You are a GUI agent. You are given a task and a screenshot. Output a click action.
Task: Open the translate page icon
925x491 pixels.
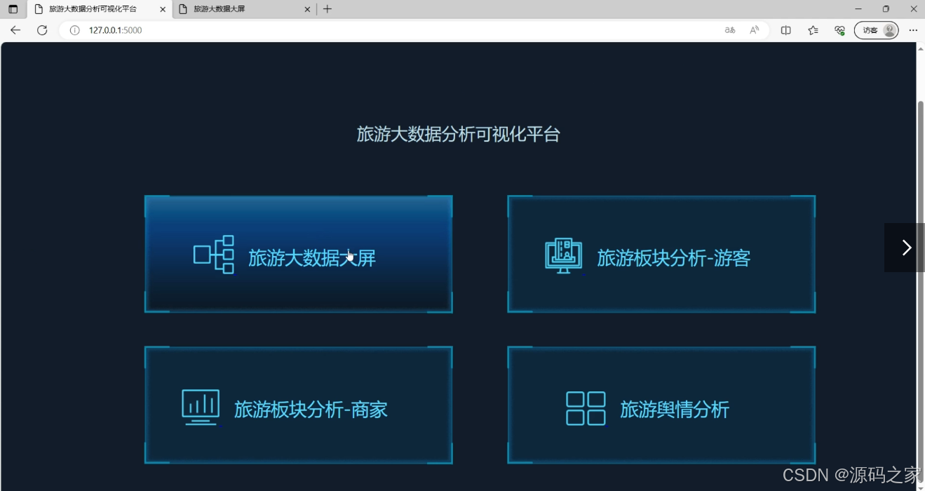(730, 30)
